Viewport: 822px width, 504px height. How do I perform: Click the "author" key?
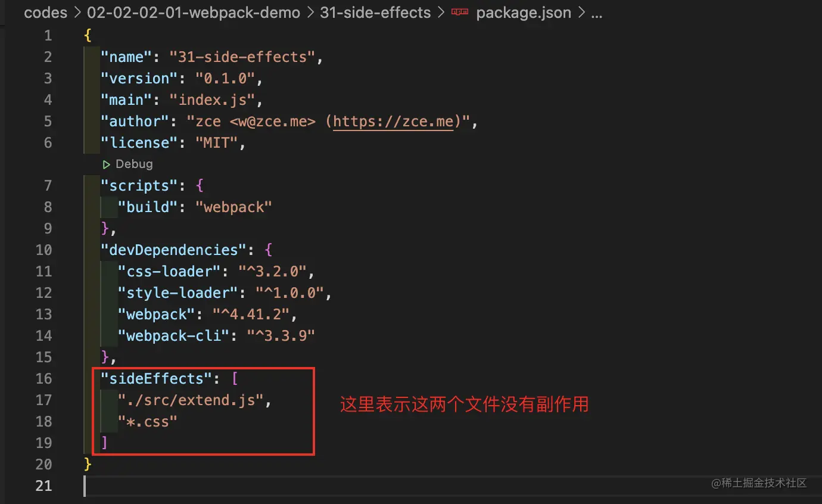135,122
